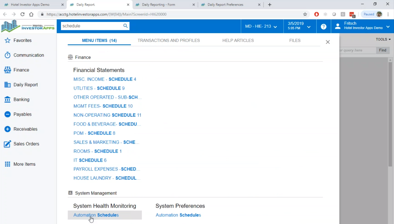Click the browser address bar URL

coord(106,14)
